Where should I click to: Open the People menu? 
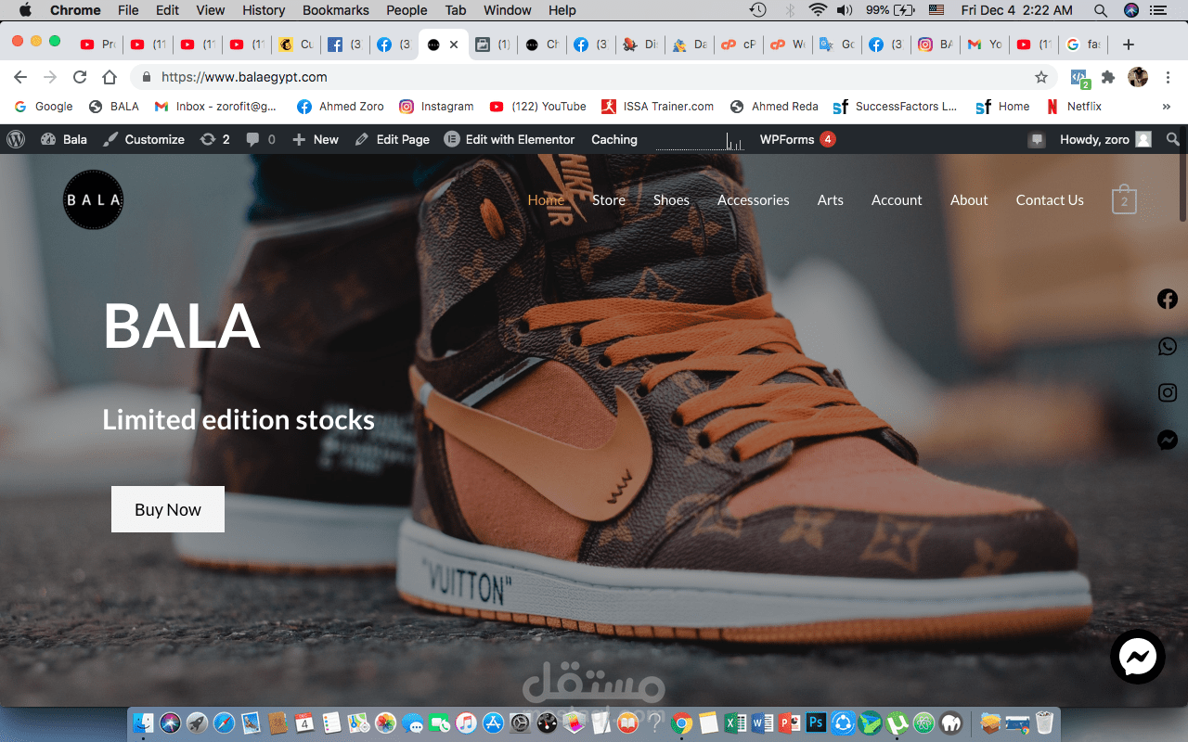tap(407, 10)
